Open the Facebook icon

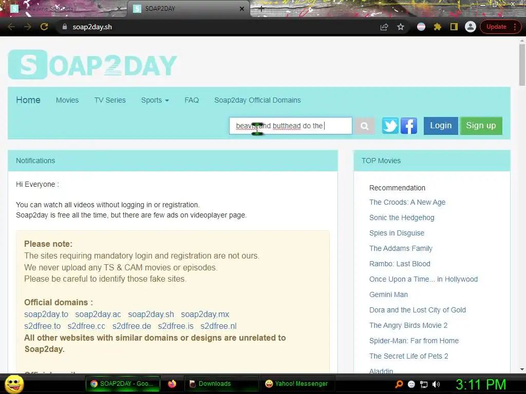pos(409,126)
